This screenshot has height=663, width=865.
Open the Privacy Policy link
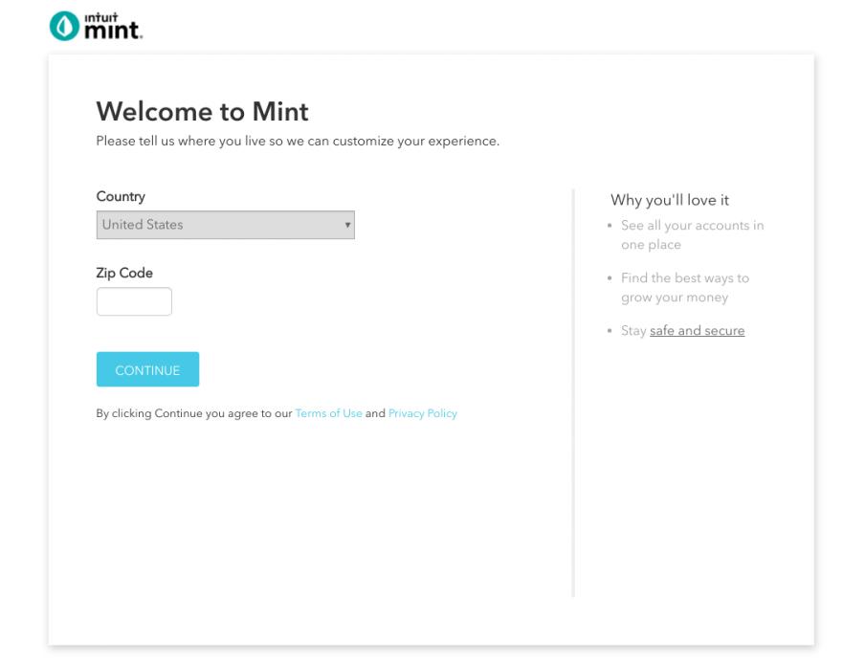coord(422,413)
